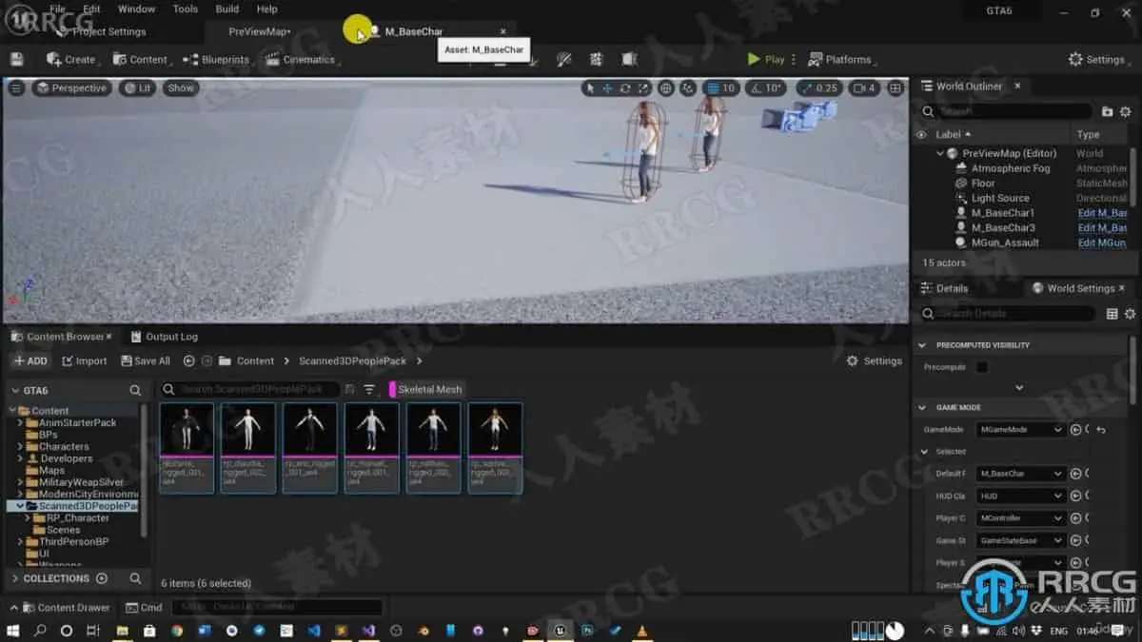This screenshot has height=642, width=1142.
Task: Search folders in the GTA6 sources panel
Action: tap(135, 390)
